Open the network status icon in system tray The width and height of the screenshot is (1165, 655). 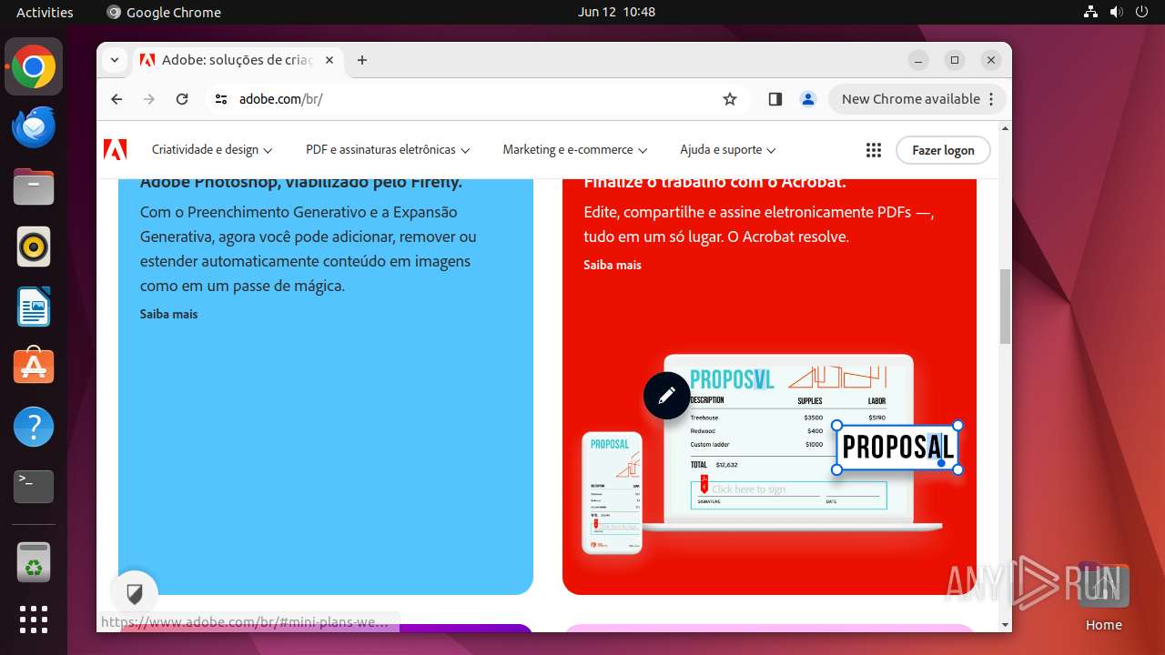click(x=1091, y=12)
